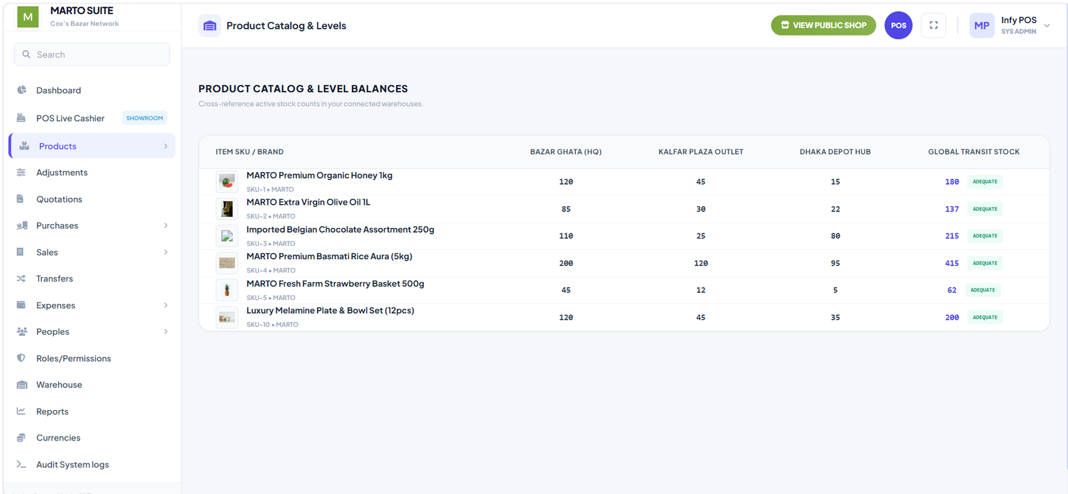The image size is (1068, 494).
Task: Expand the Expenses submenu chevron
Action: 166,305
